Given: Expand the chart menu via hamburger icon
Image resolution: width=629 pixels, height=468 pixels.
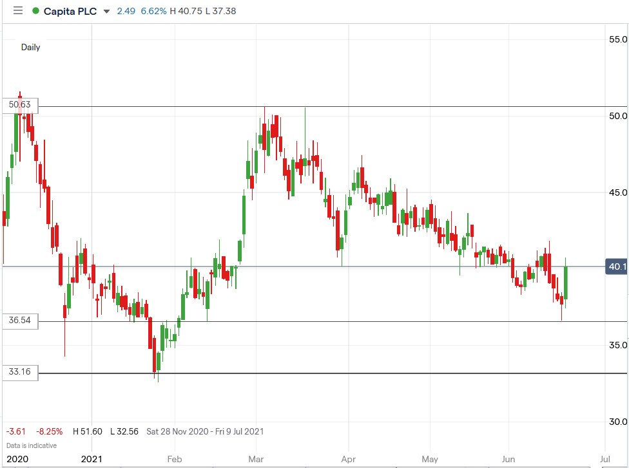Looking at the screenshot, I should [17, 10].
